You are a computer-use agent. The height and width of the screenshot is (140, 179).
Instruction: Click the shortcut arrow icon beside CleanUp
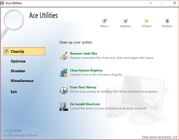click(7, 51)
